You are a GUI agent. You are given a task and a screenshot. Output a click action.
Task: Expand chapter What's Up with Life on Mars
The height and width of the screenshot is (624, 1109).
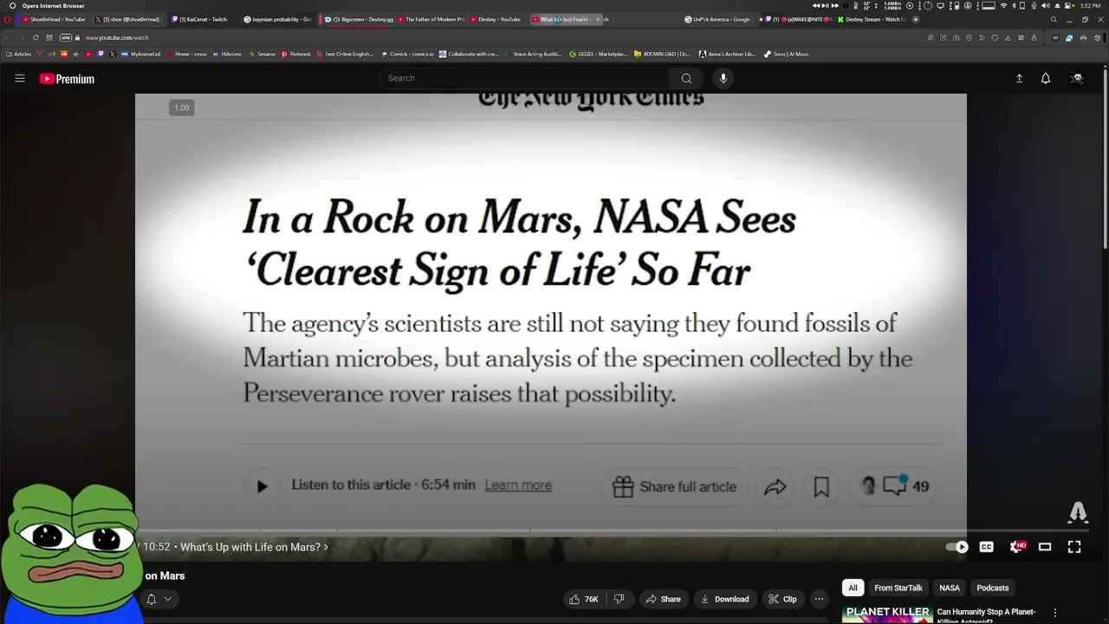[x=253, y=547]
